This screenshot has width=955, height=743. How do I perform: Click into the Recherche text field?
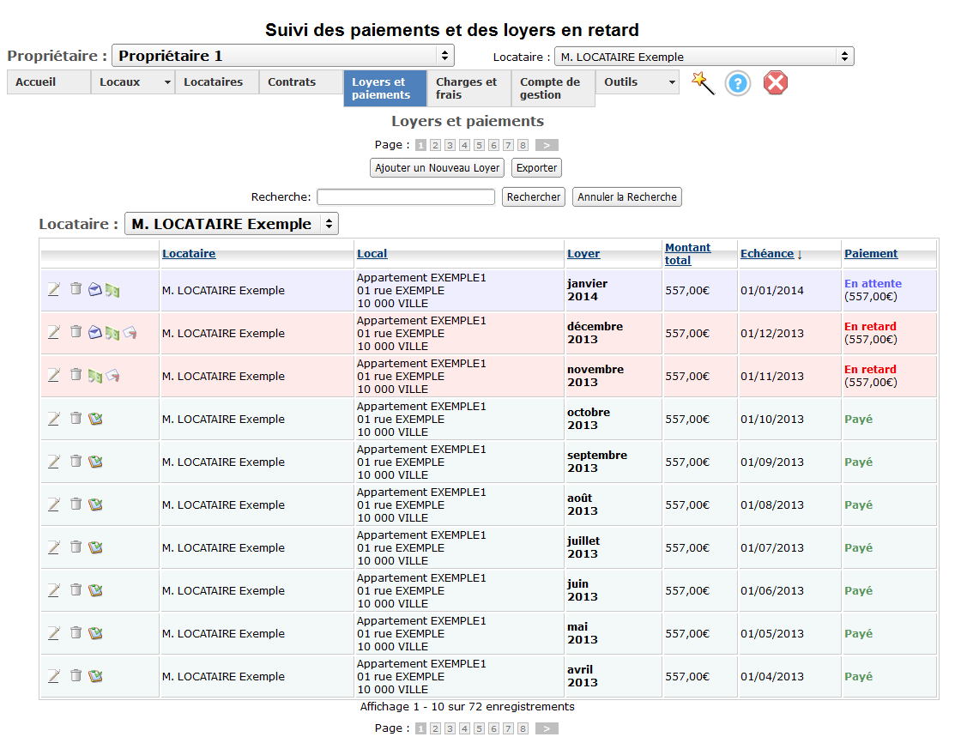(x=406, y=196)
